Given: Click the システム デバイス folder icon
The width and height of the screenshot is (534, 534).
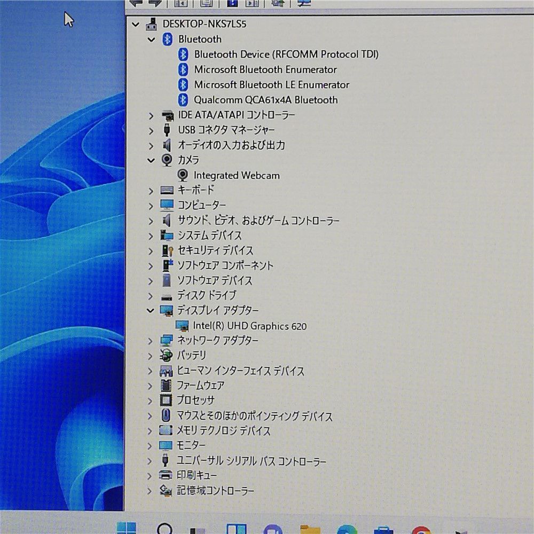Looking at the screenshot, I should (x=167, y=235).
